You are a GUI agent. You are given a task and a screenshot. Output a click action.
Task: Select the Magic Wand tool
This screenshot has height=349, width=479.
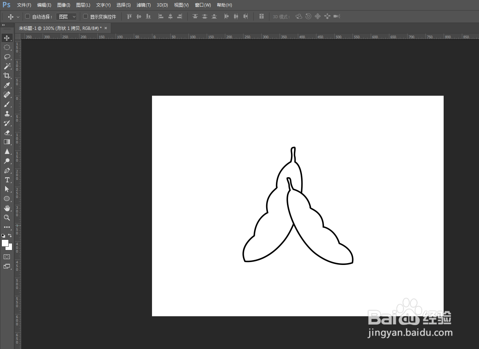pyautogui.click(x=7, y=66)
